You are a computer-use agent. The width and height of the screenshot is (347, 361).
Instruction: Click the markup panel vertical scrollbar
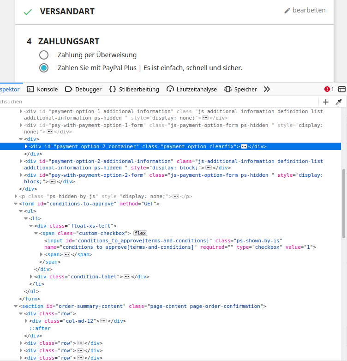coord(344,204)
